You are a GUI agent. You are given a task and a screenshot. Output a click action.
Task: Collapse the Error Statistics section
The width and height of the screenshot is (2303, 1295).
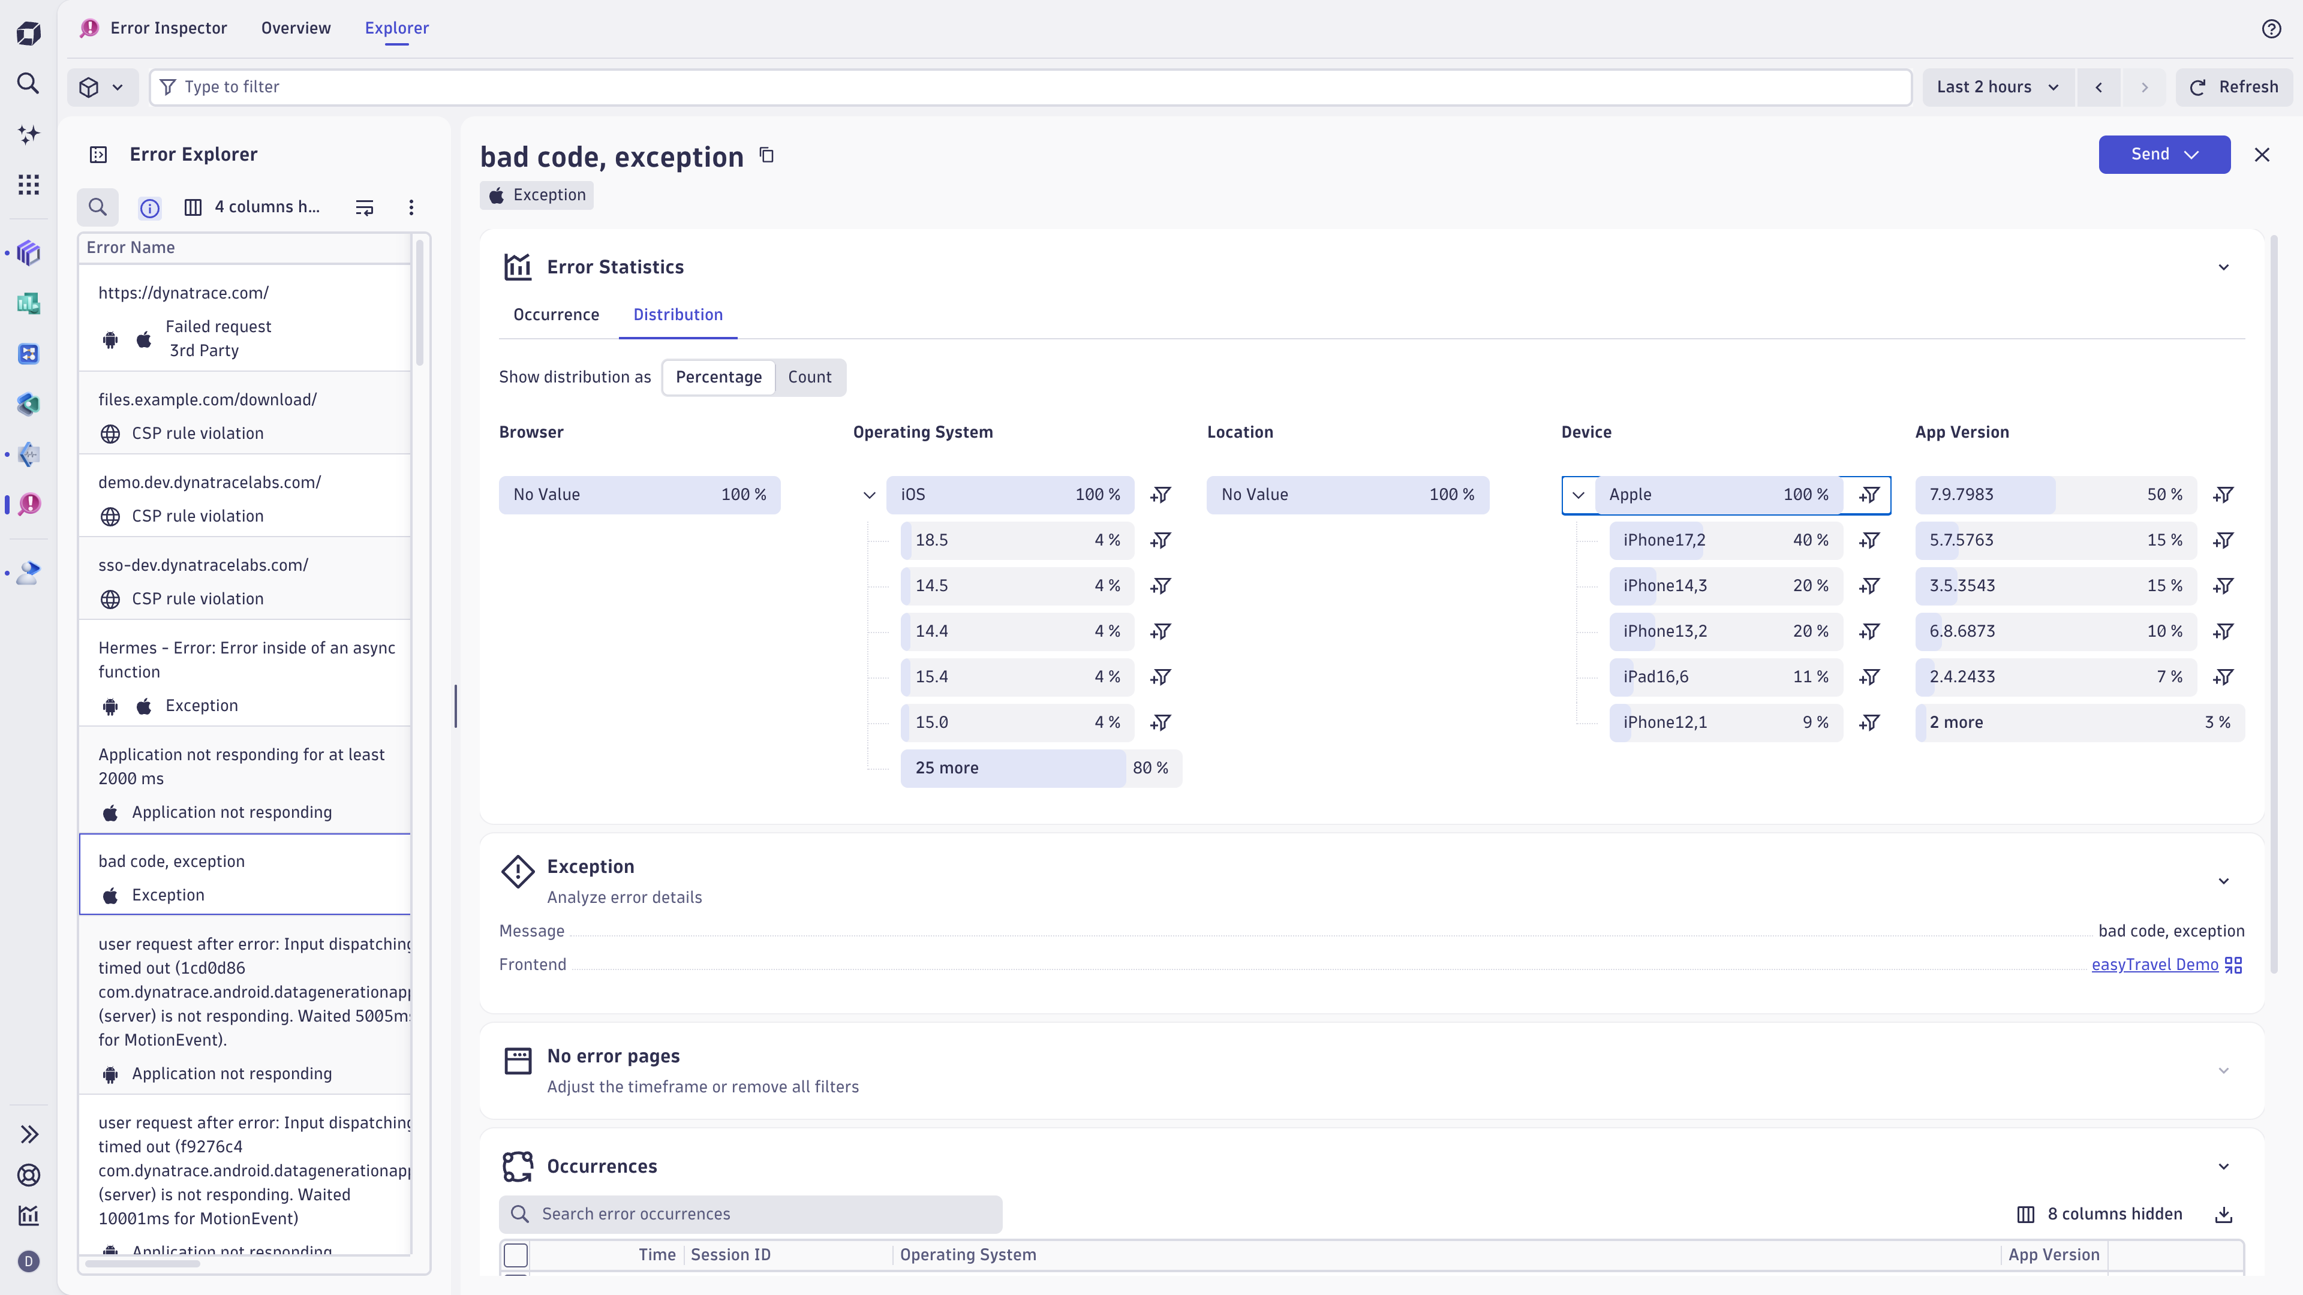coord(2223,267)
